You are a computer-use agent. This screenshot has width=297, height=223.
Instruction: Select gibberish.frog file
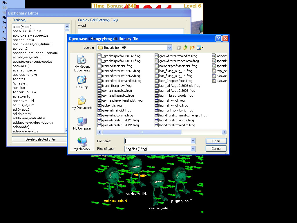[112, 105]
